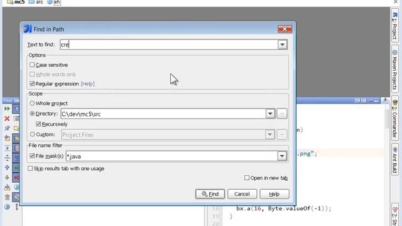Open the Maven Projects side tab
The width and height of the screenshot is (402, 226).
395,70
